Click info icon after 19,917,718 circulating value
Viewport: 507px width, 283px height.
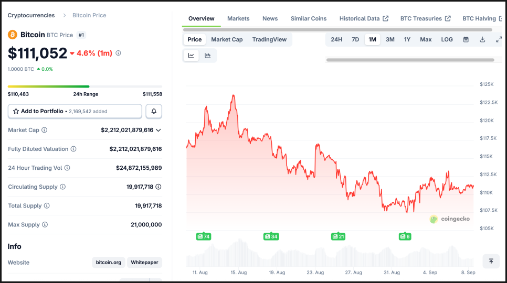click(158, 187)
